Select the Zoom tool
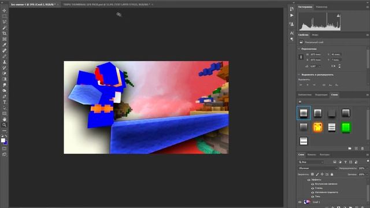 tap(4, 125)
